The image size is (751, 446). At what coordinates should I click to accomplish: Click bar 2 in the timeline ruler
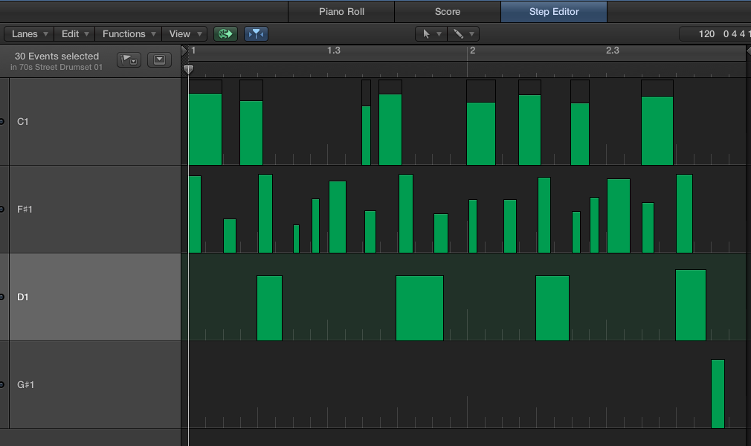pyautogui.click(x=471, y=51)
